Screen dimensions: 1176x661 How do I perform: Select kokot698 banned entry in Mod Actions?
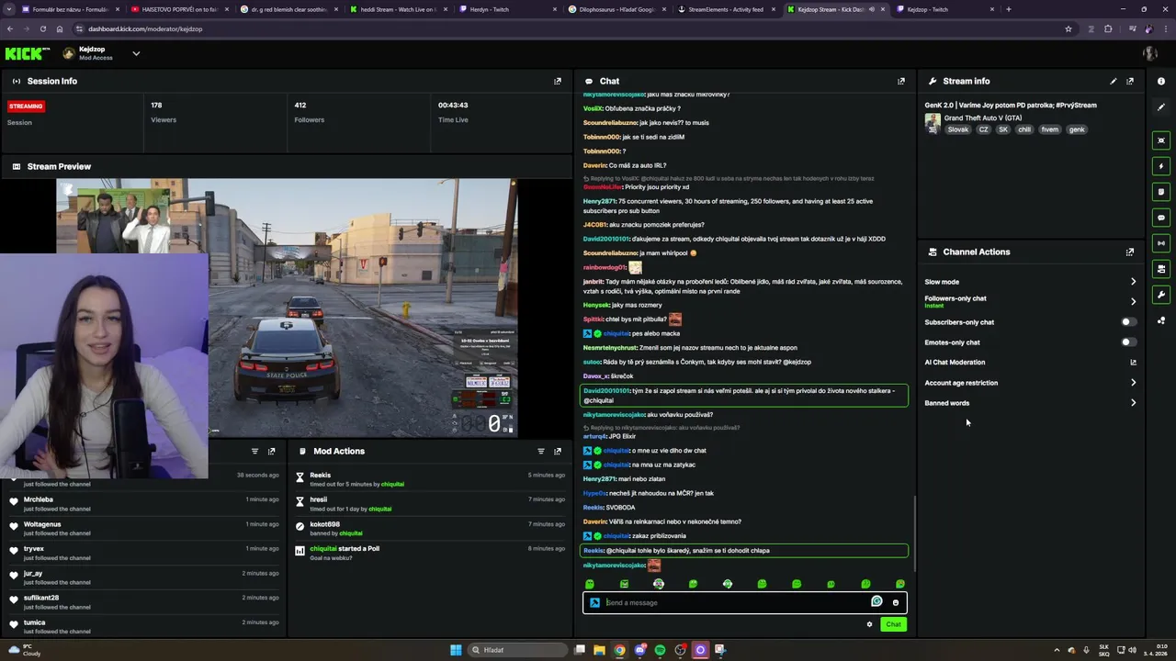[430, 528]
